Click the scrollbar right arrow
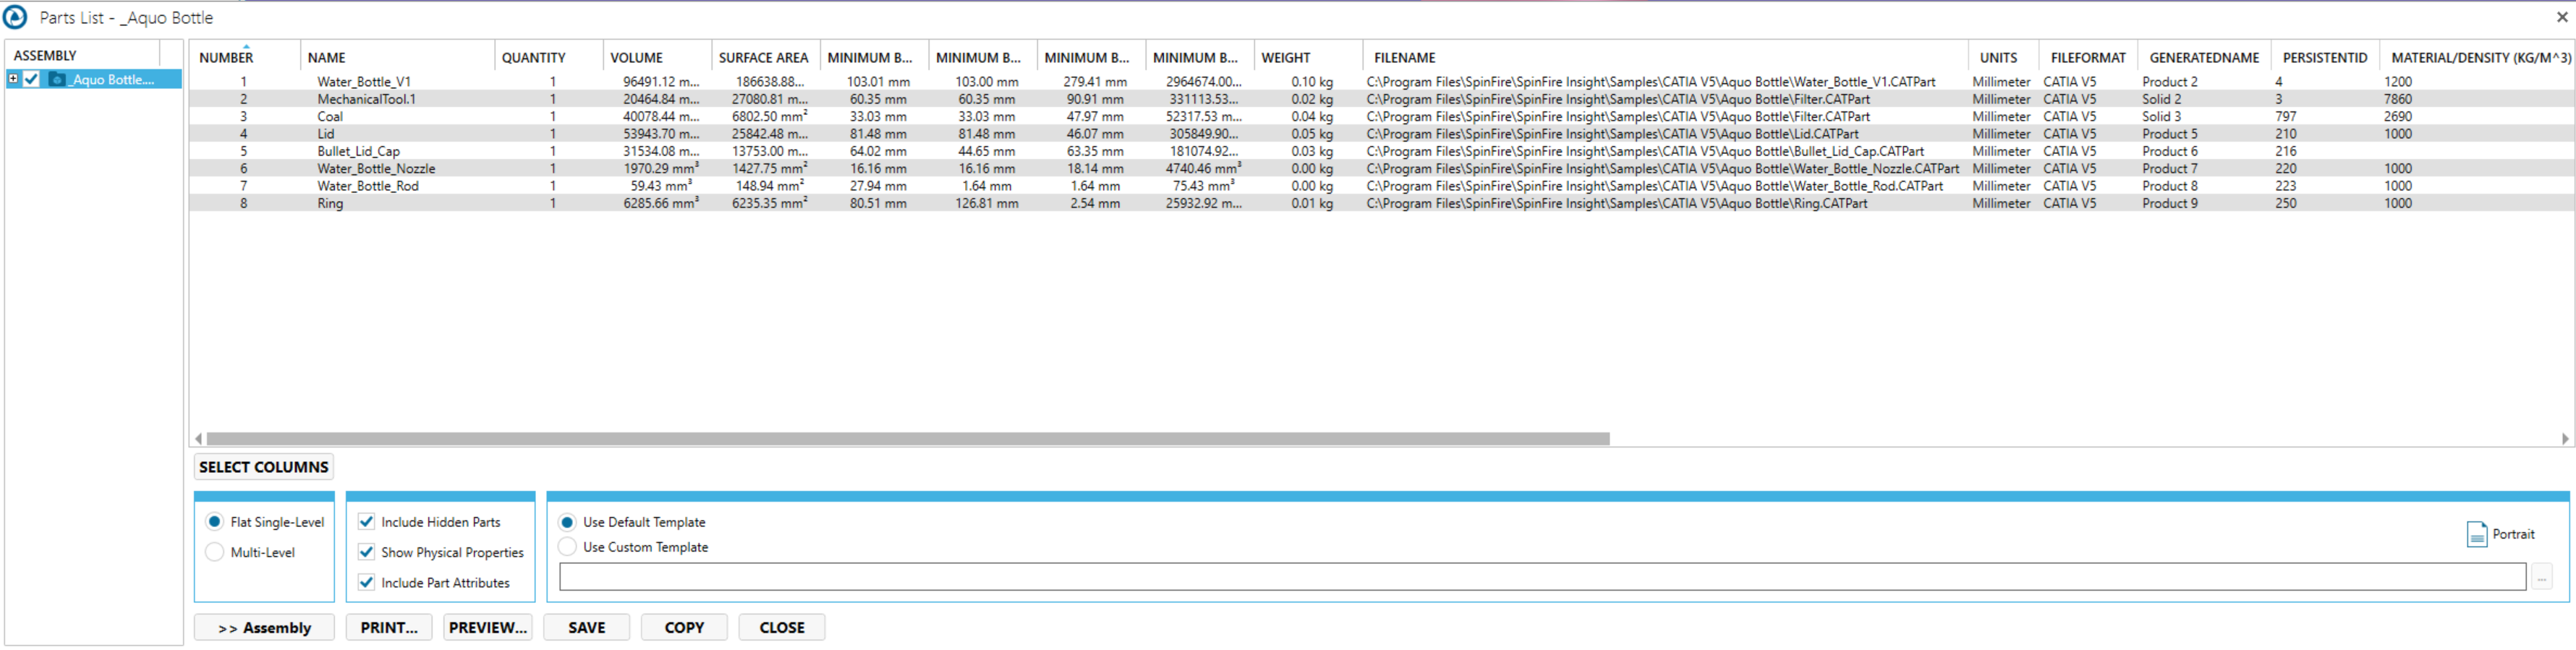 point(2565,439)
